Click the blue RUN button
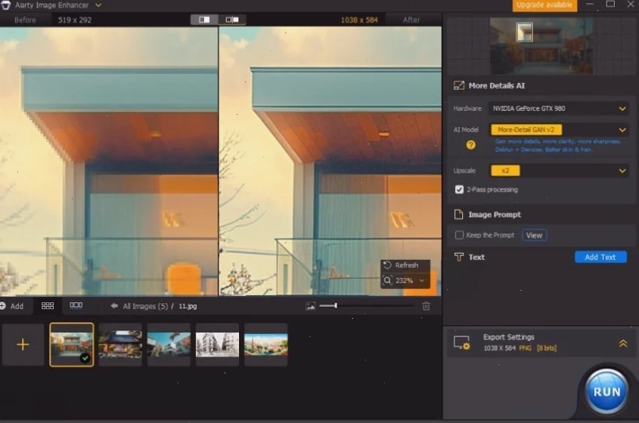 [x=606, y=391]
